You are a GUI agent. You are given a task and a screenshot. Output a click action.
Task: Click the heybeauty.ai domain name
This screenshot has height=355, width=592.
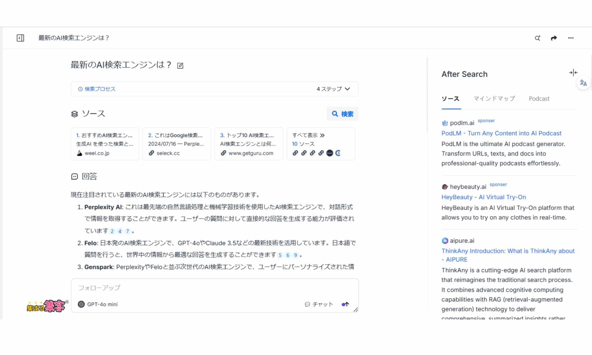(468, 187)
